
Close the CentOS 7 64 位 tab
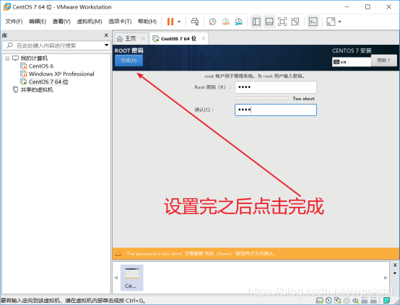coord(204,38)
